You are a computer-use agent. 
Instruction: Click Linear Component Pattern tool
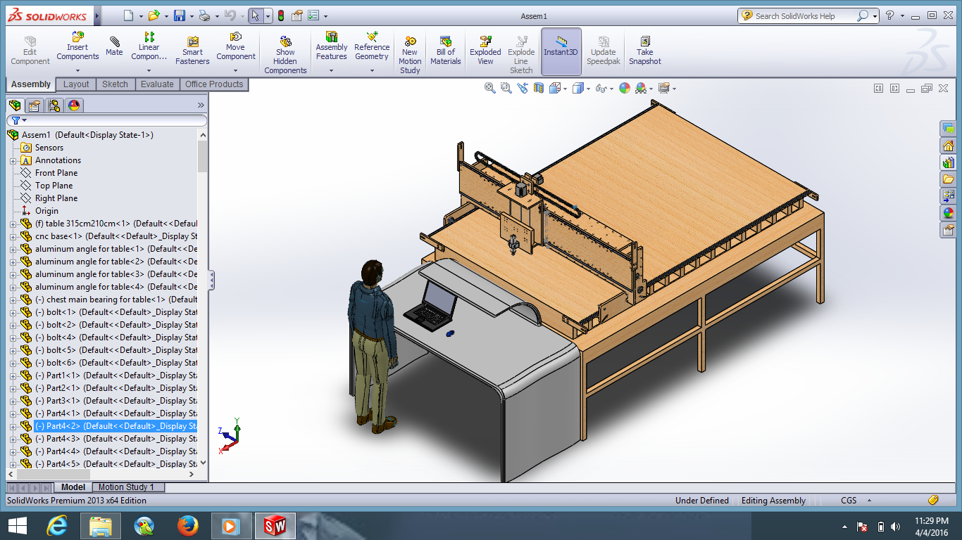(x=149, y=46)
